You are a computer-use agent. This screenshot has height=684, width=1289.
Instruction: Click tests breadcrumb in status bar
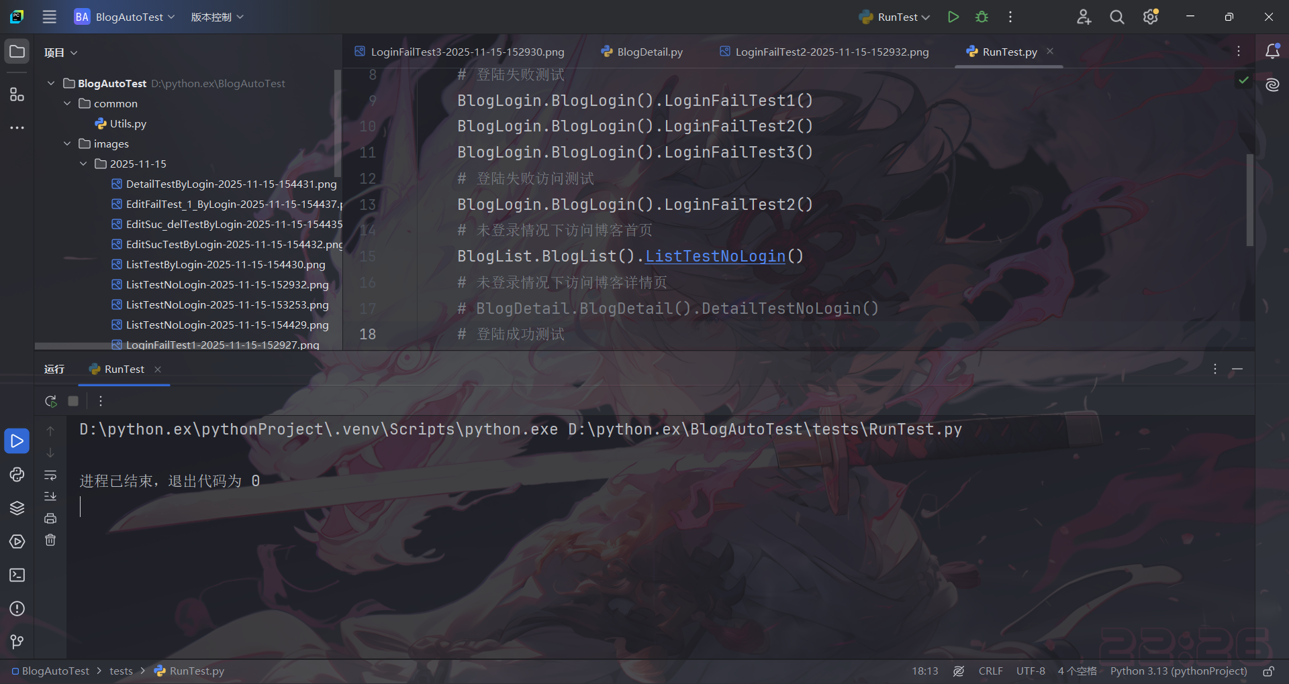pyautogui.click(x=121, y=671)
